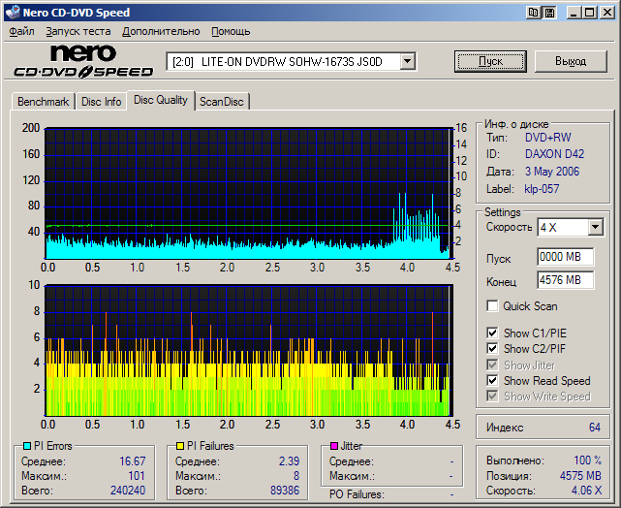Click the save floppy icon in title bar
Screen dimensions: 621x508
549,13
